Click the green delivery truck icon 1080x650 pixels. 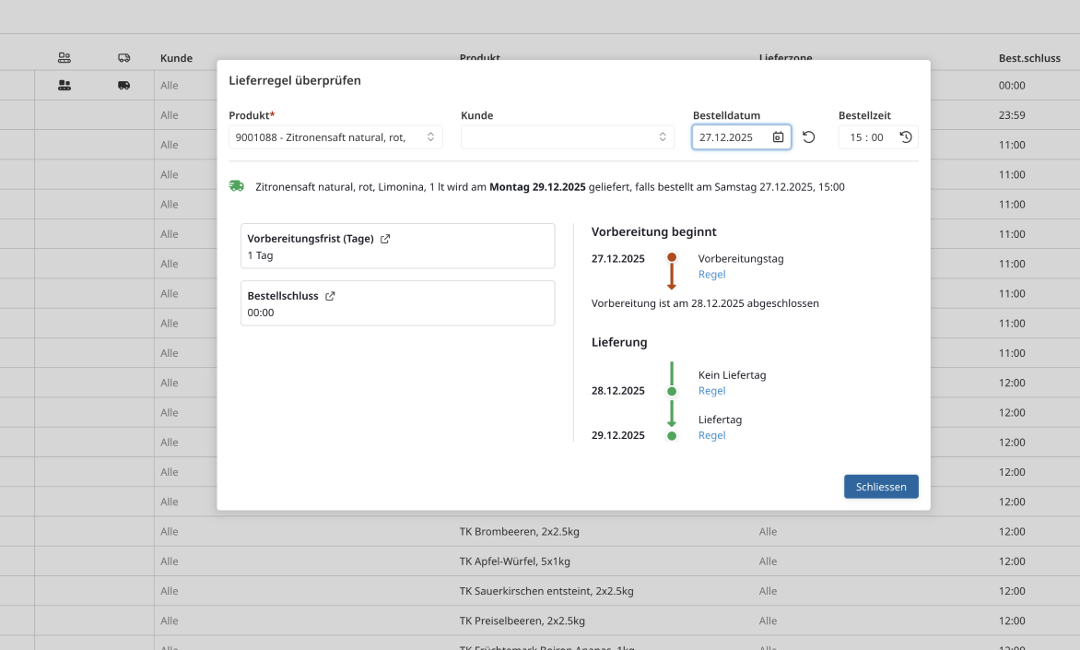pyautogui.click(x=237, y=186)
